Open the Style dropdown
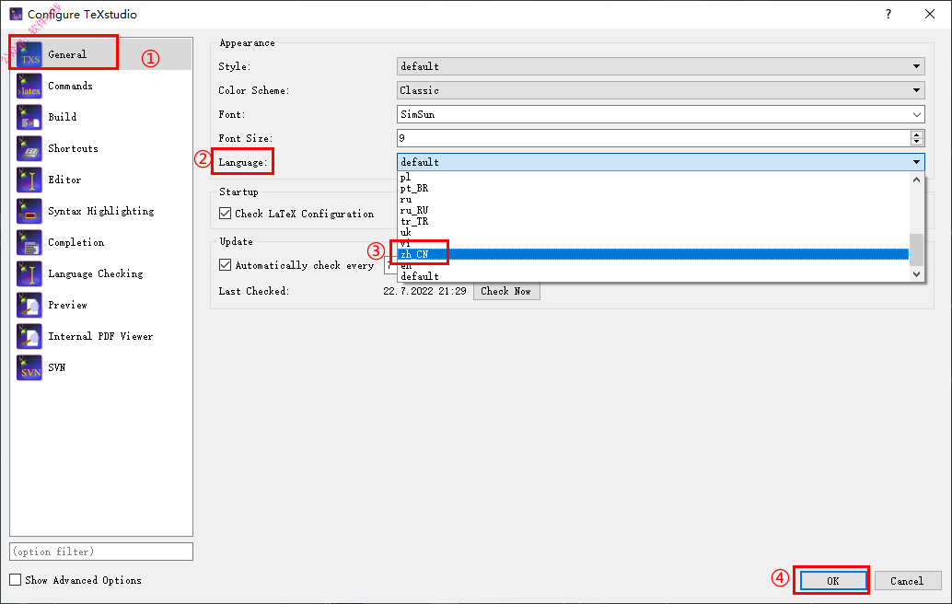The height and width of the screenshot is (604, 952). (660, 66)
